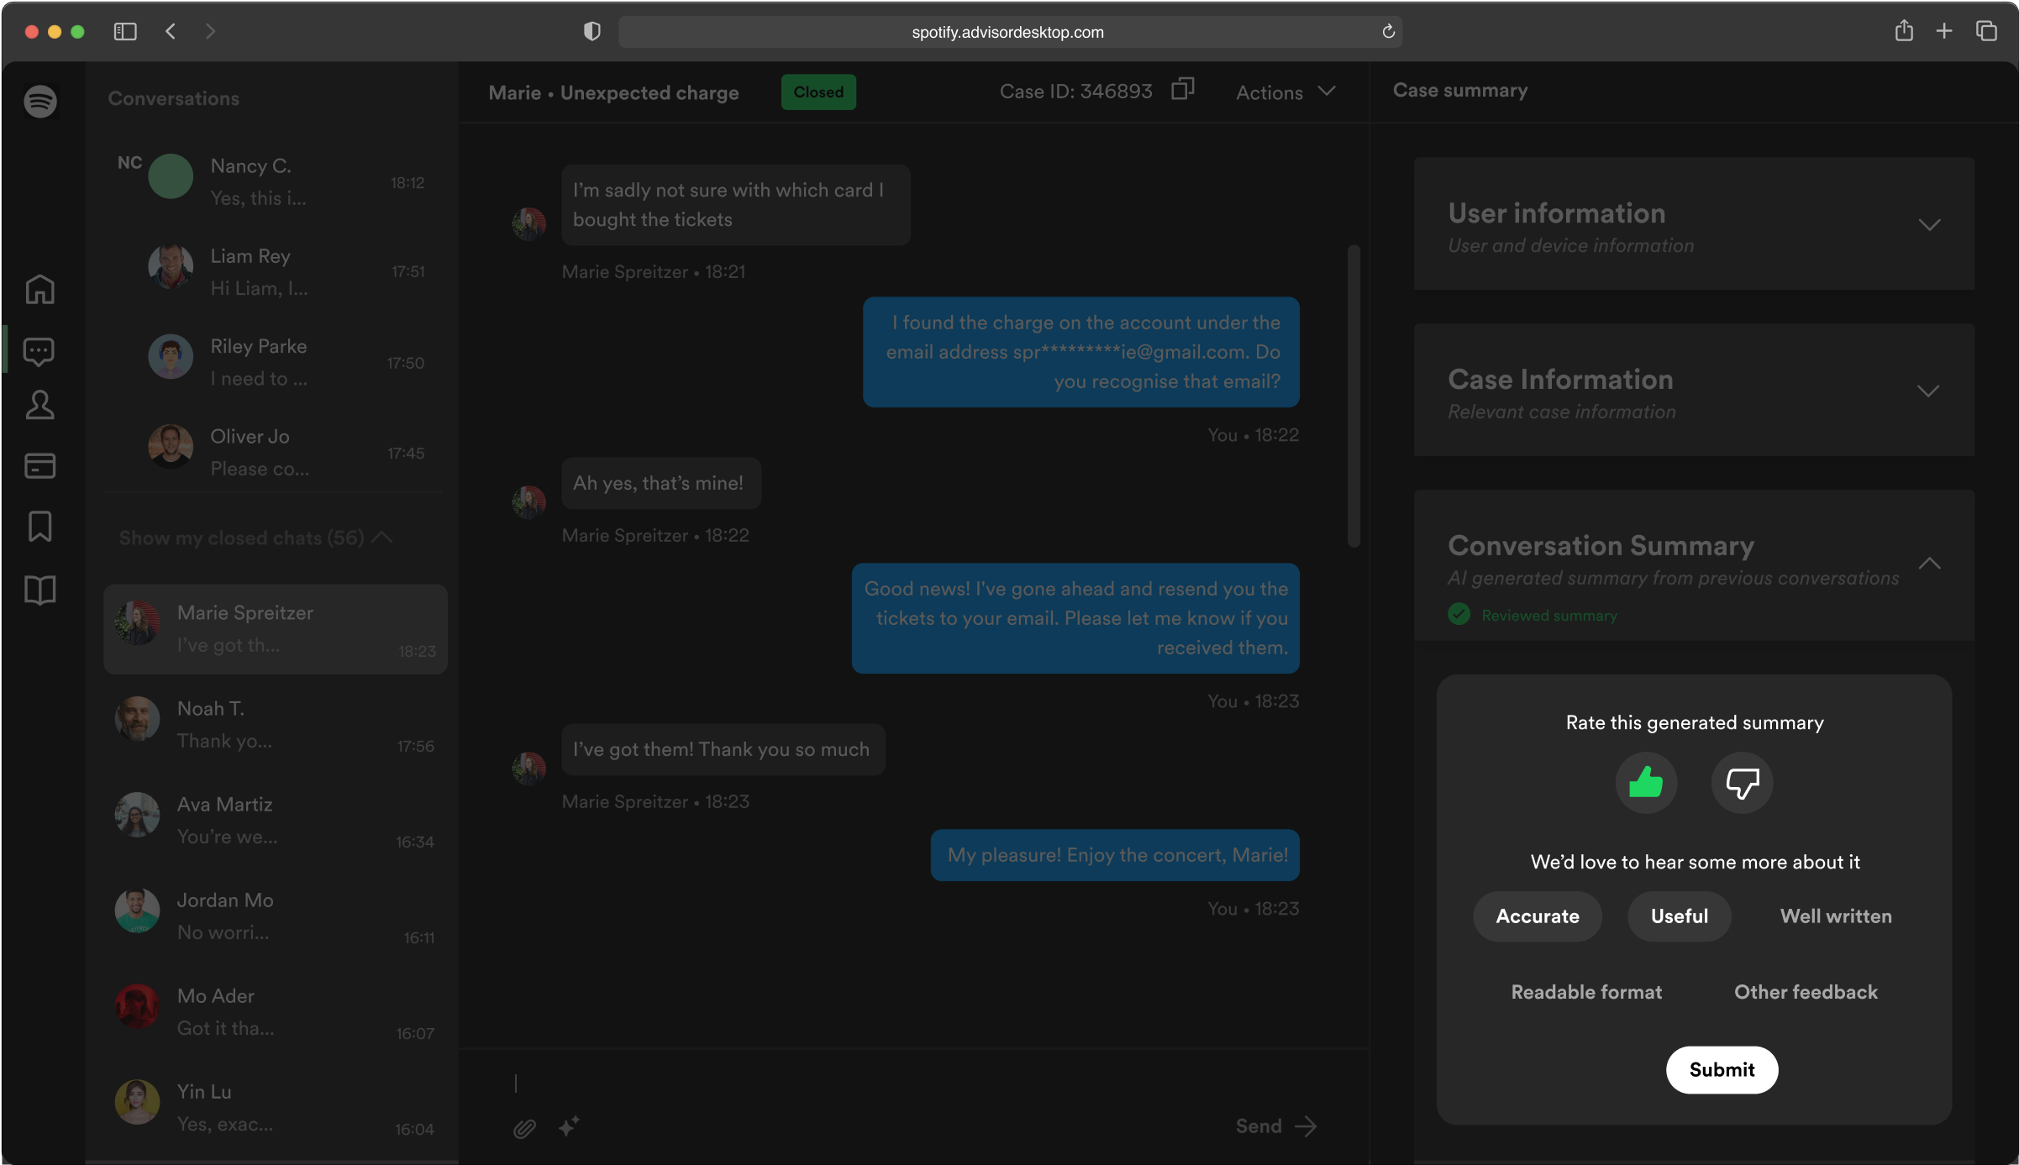Expand the Case Information section
Screen dimensions: 2019x1165
[x=1928, y=391]
